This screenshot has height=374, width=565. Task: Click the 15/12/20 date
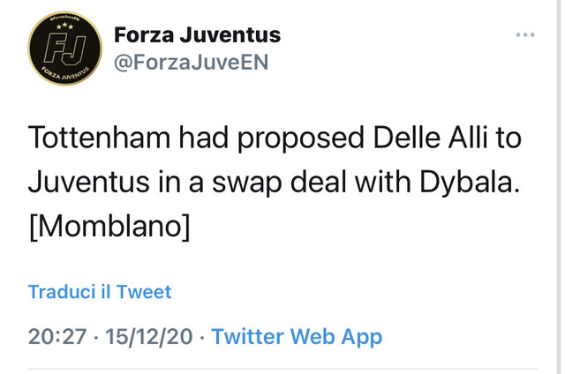149,337
